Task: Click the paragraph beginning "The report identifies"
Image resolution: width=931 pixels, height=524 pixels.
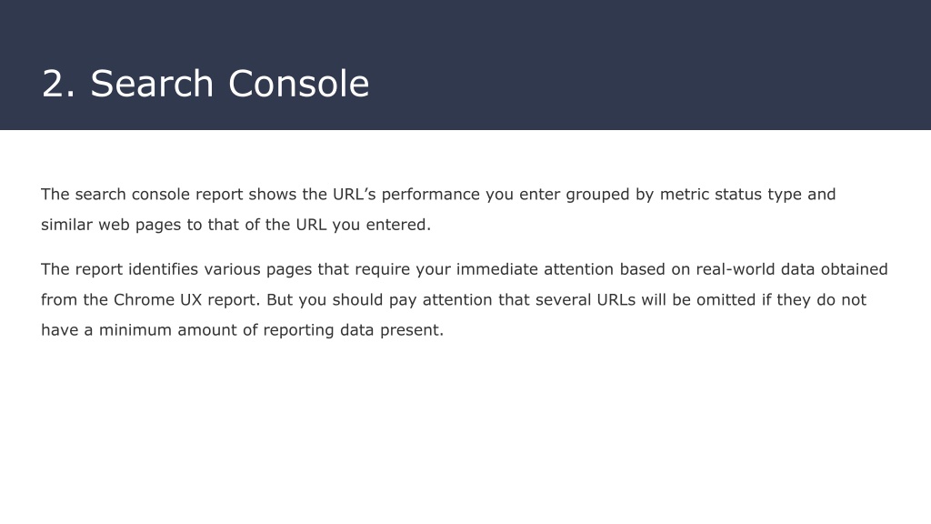Action: [x=465, y=299]
